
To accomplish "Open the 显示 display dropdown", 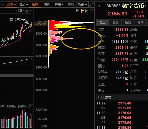I will coord(59,5).
